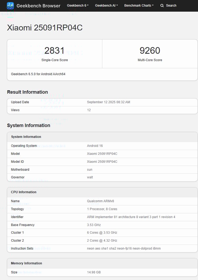Viewport: 198px width, 280px height.
Task: Select the Model row value Xiaomi 25091RP04C
Action: point(102,154)
